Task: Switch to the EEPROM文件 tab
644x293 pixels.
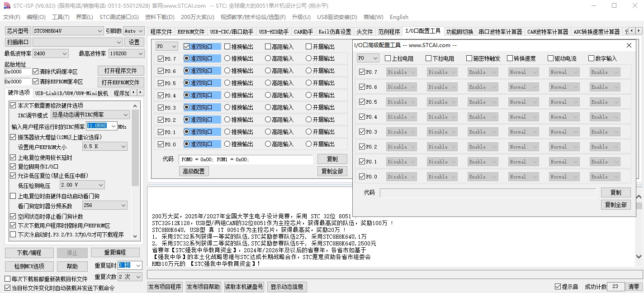Action: coord(191,32)
